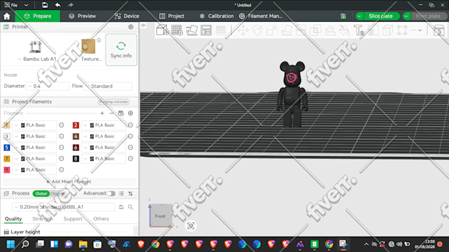Remove filament 8 with its circle-minus
449x252 pixels.
(130, 159)
